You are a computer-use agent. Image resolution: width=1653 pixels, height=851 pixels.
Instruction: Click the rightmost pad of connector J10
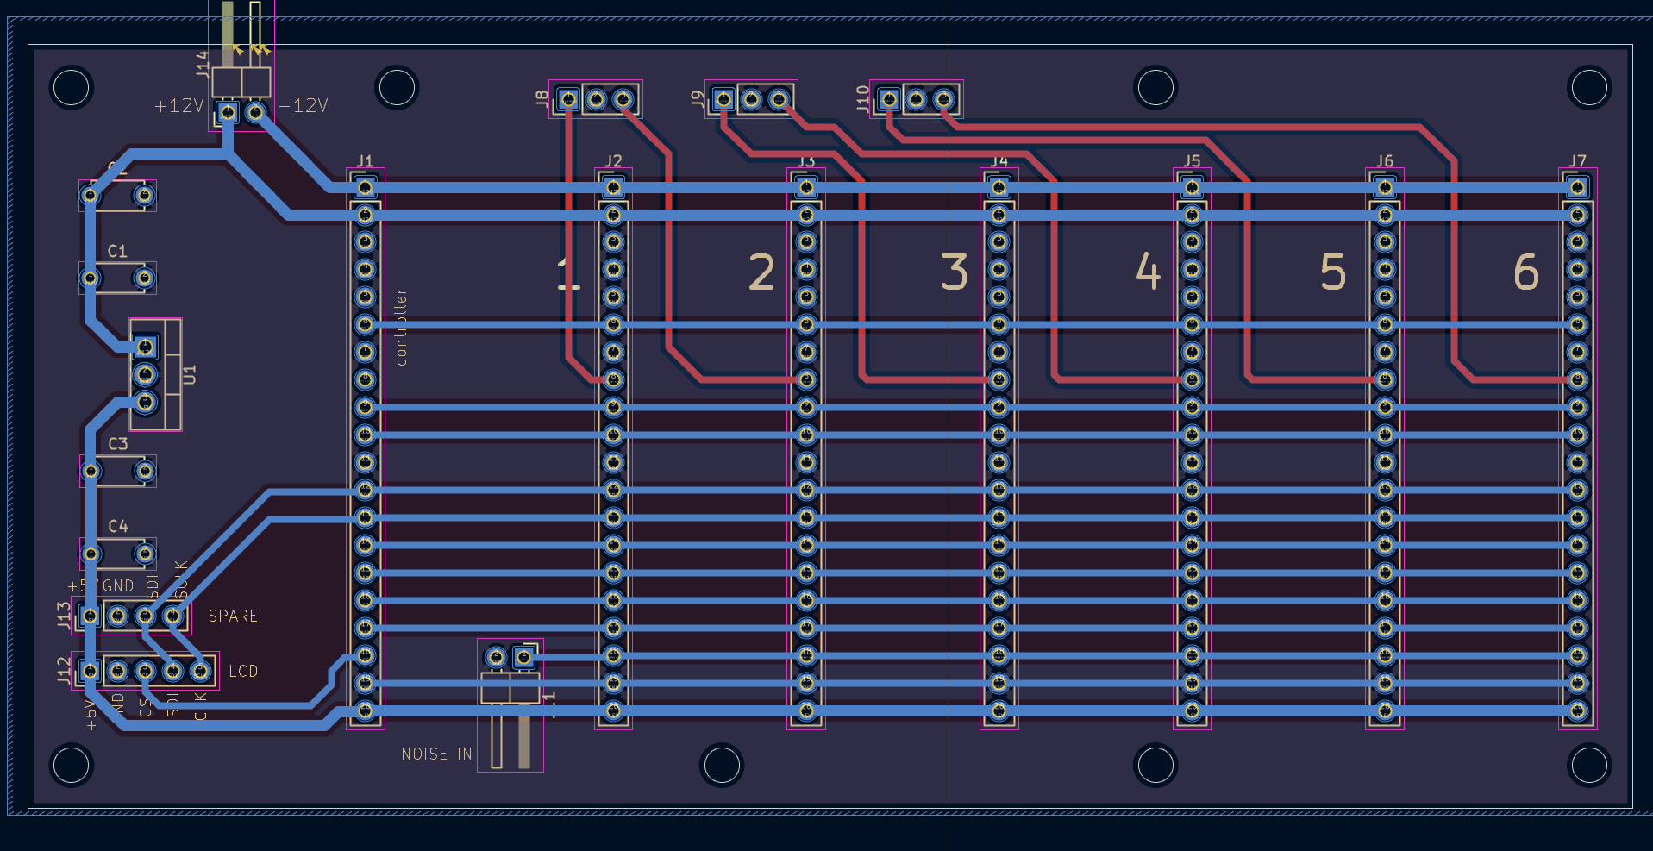944,100
